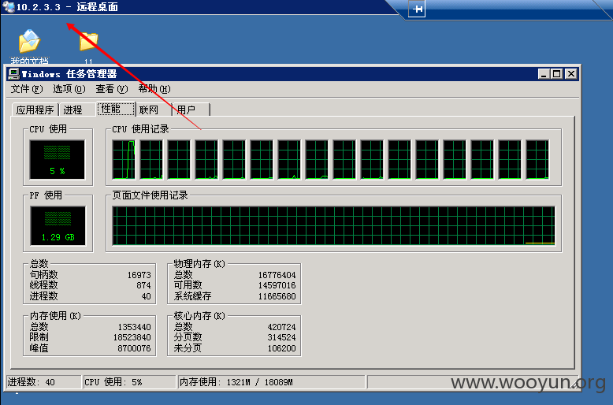Image resolution: width=613 pixels, height=405 pixels.
Task: Close the Task Manager window
Action: (570, 73)
